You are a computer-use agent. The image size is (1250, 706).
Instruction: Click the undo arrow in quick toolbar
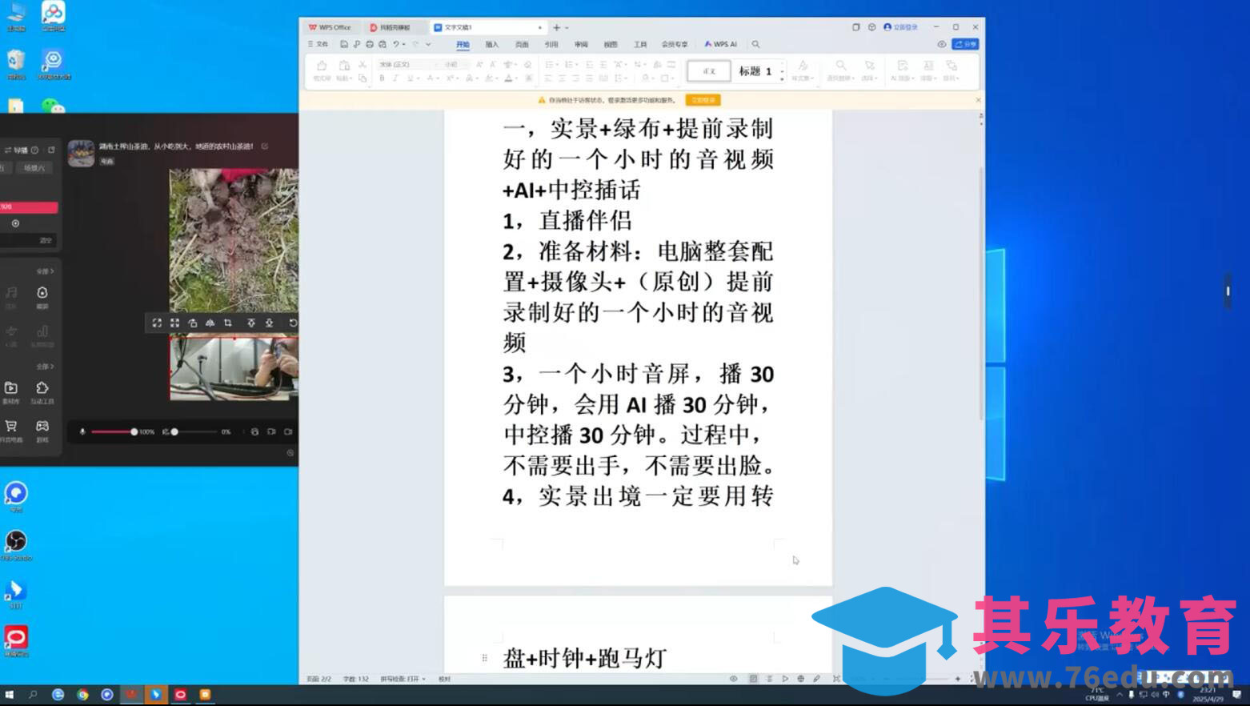click(395, 44)
